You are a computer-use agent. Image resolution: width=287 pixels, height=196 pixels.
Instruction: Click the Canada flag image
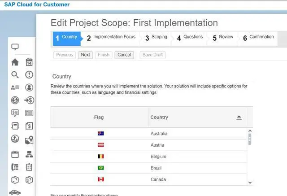[x=101, y=179]
